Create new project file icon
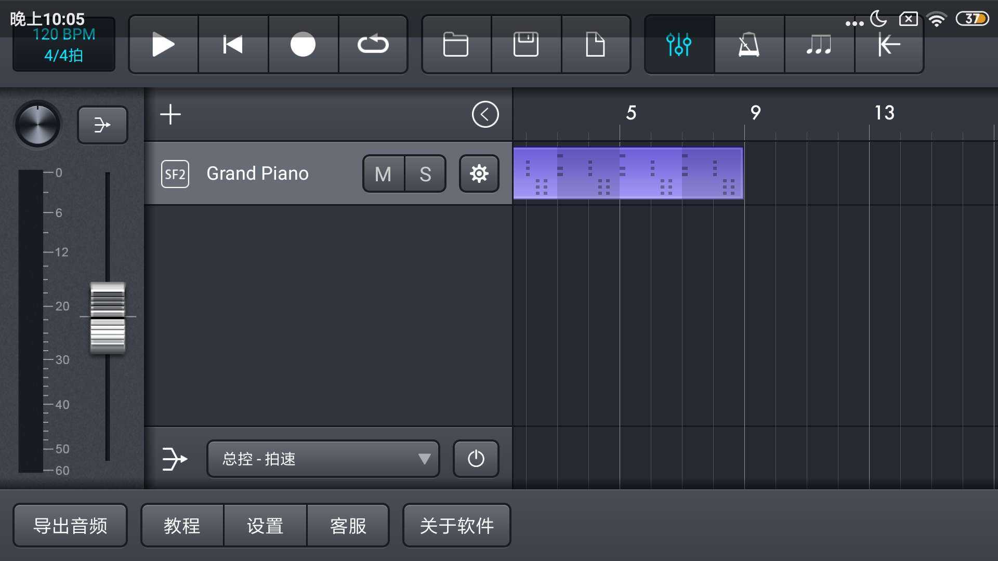The image size is (998, 561). pos(596,45)
